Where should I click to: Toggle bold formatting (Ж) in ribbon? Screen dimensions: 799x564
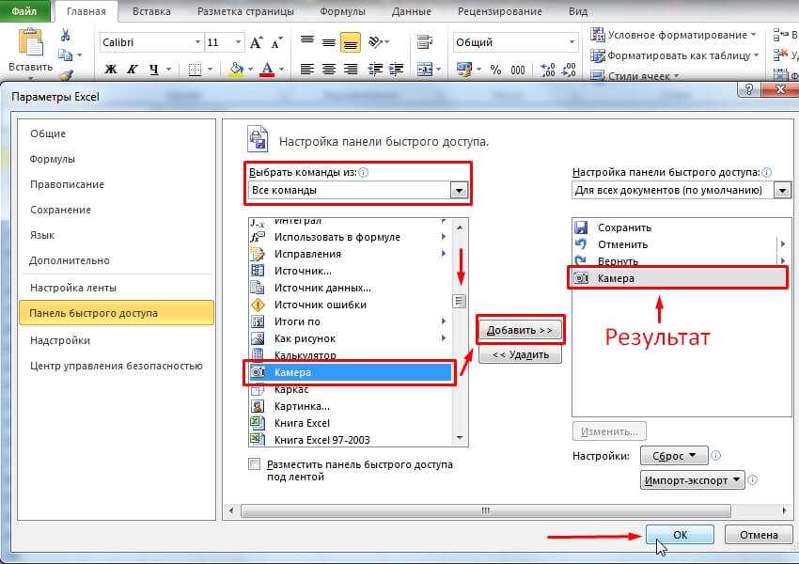111,70
